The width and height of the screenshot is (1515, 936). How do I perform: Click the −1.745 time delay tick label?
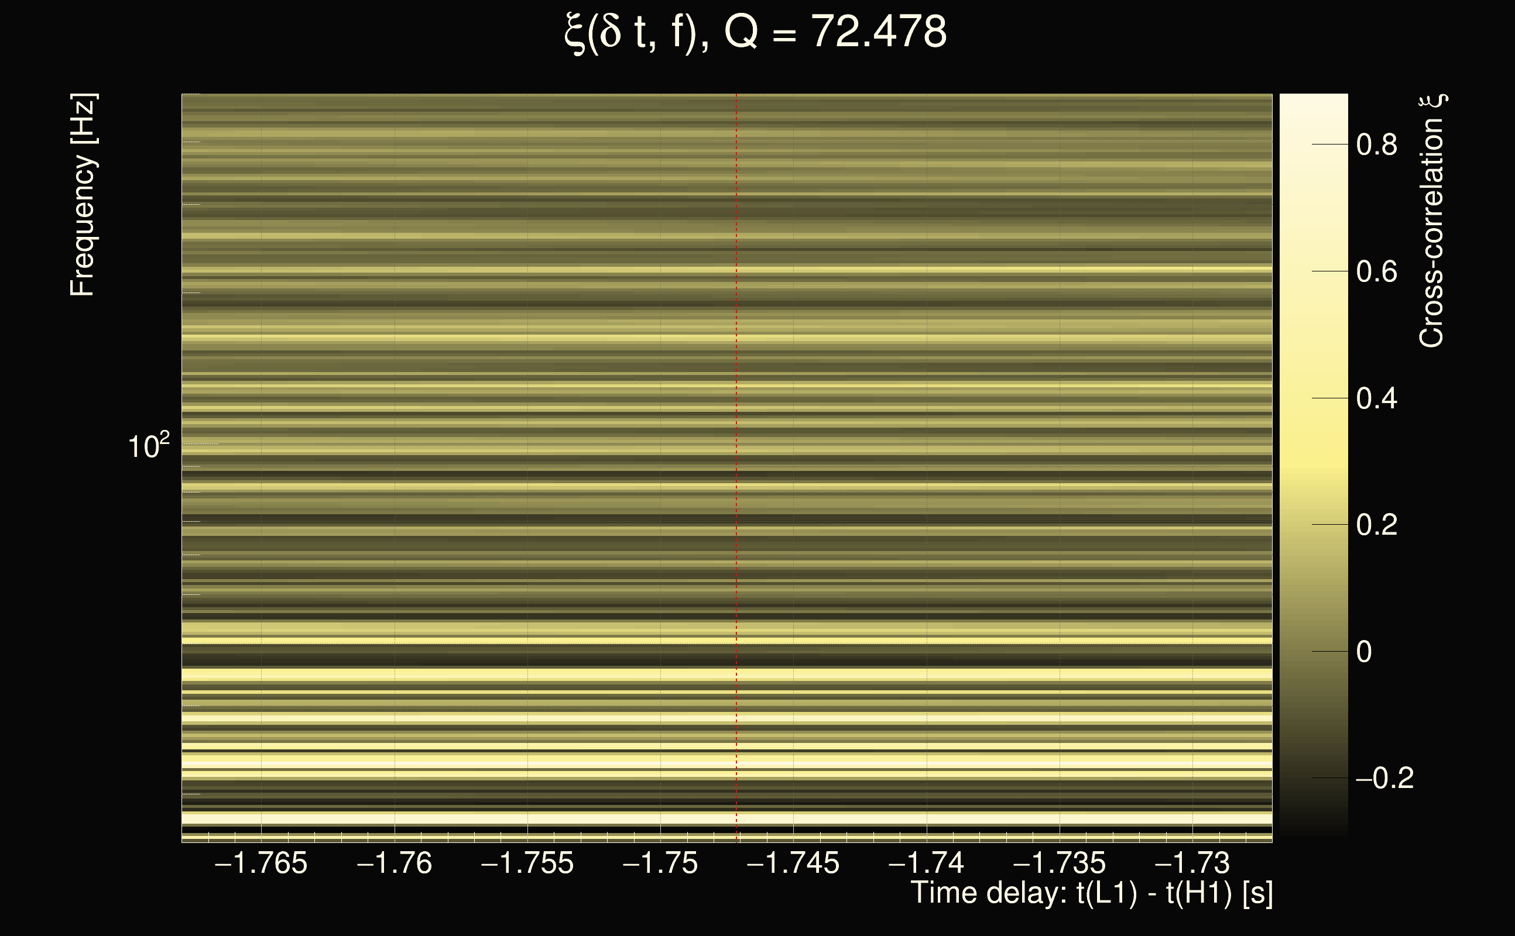pos(793,863)
